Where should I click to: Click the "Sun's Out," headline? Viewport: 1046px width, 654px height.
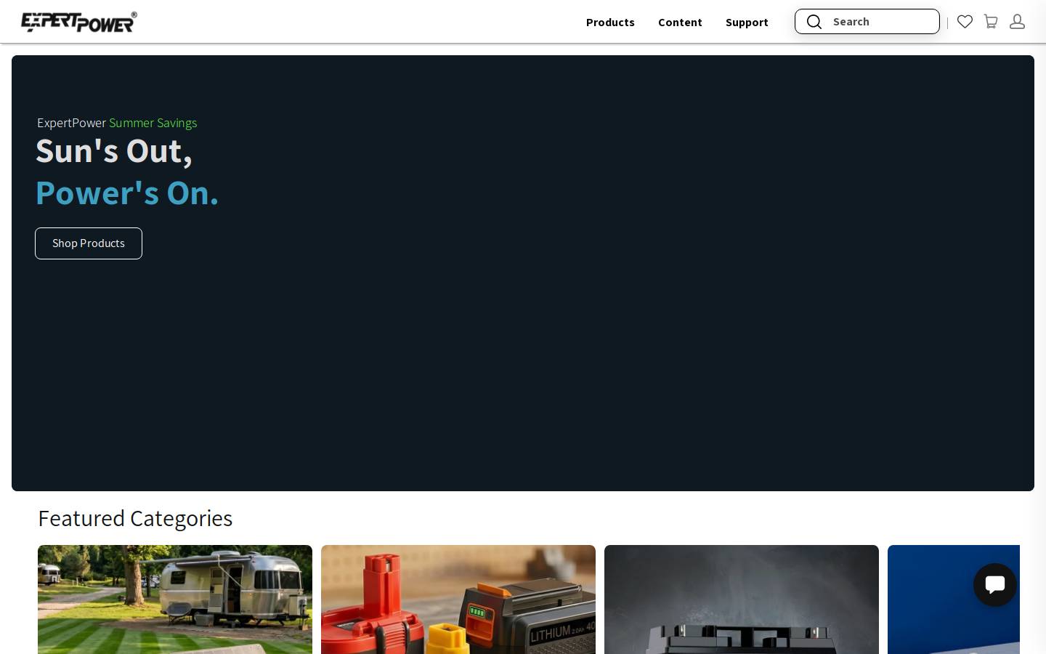click(114, 151)
